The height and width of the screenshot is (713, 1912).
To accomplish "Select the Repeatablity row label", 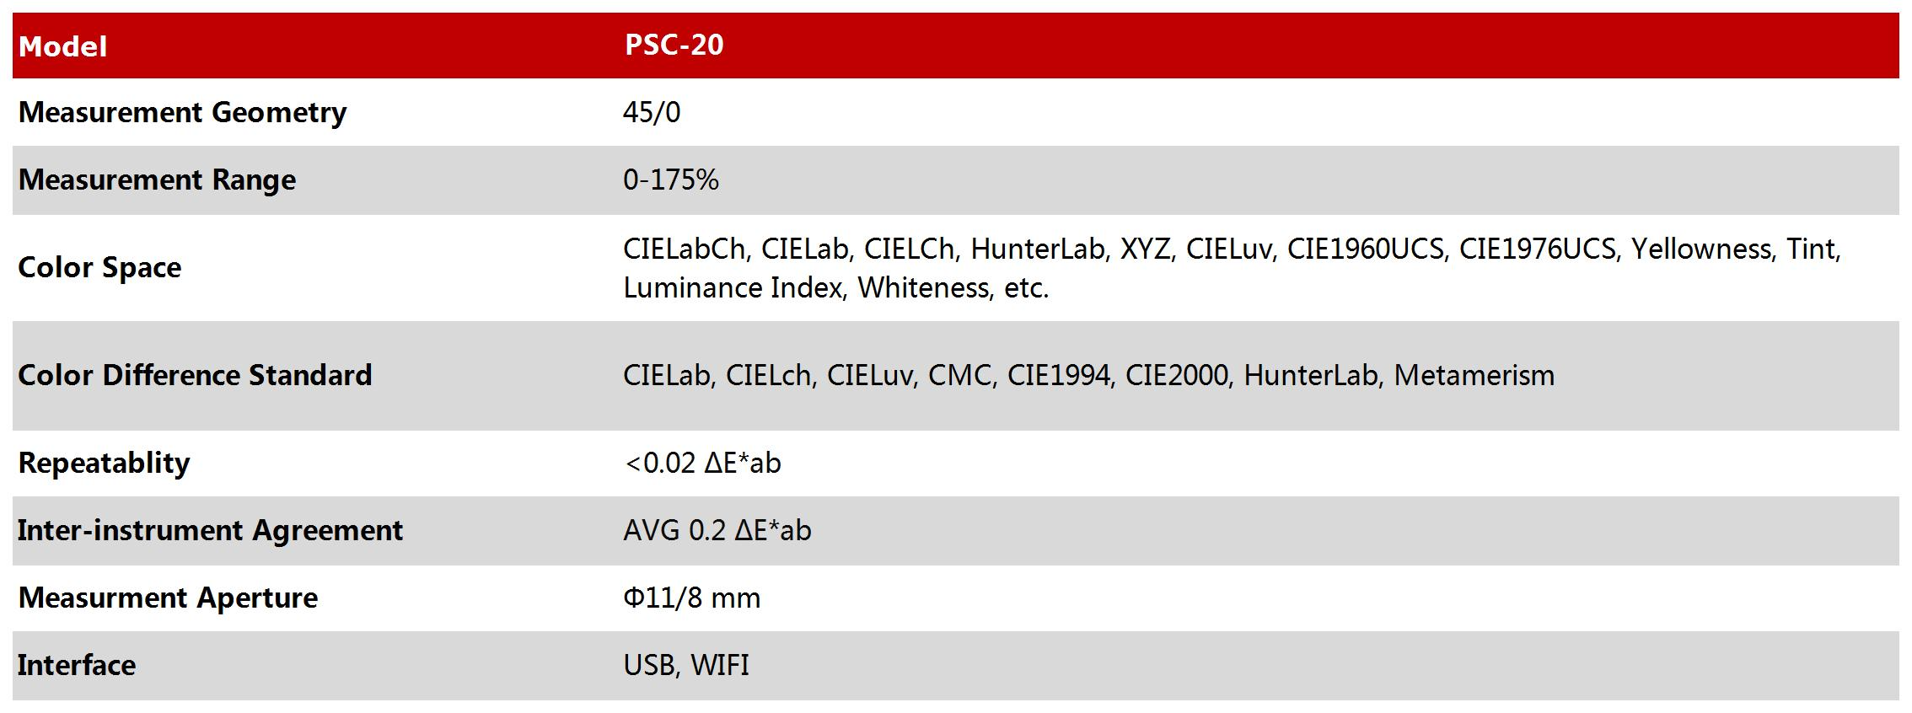I will tap(104, 464).
